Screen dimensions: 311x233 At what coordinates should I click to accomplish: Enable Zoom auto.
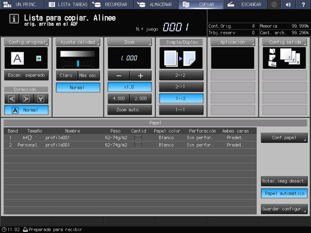click(129, 110)
